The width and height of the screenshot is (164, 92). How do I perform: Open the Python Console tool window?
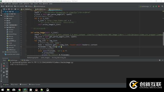click(35, 85)
